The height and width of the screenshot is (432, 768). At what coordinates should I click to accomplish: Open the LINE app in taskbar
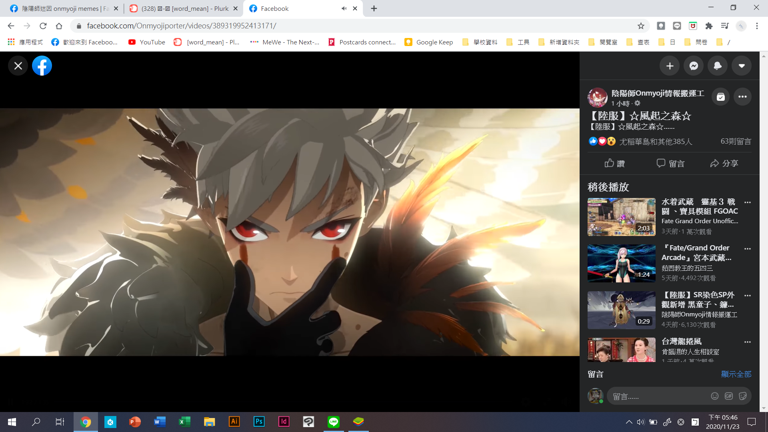click(x=334, y=422)
